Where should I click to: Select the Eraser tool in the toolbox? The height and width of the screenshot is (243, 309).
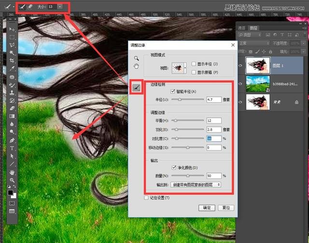[12, 108]
